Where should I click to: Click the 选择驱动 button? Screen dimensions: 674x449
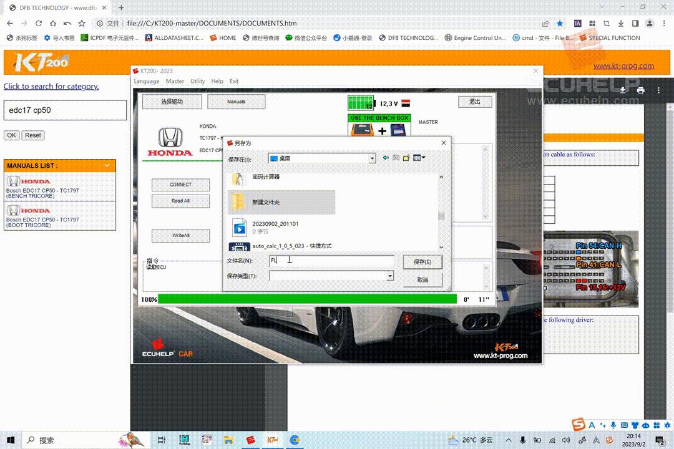(x=172, y=102)
